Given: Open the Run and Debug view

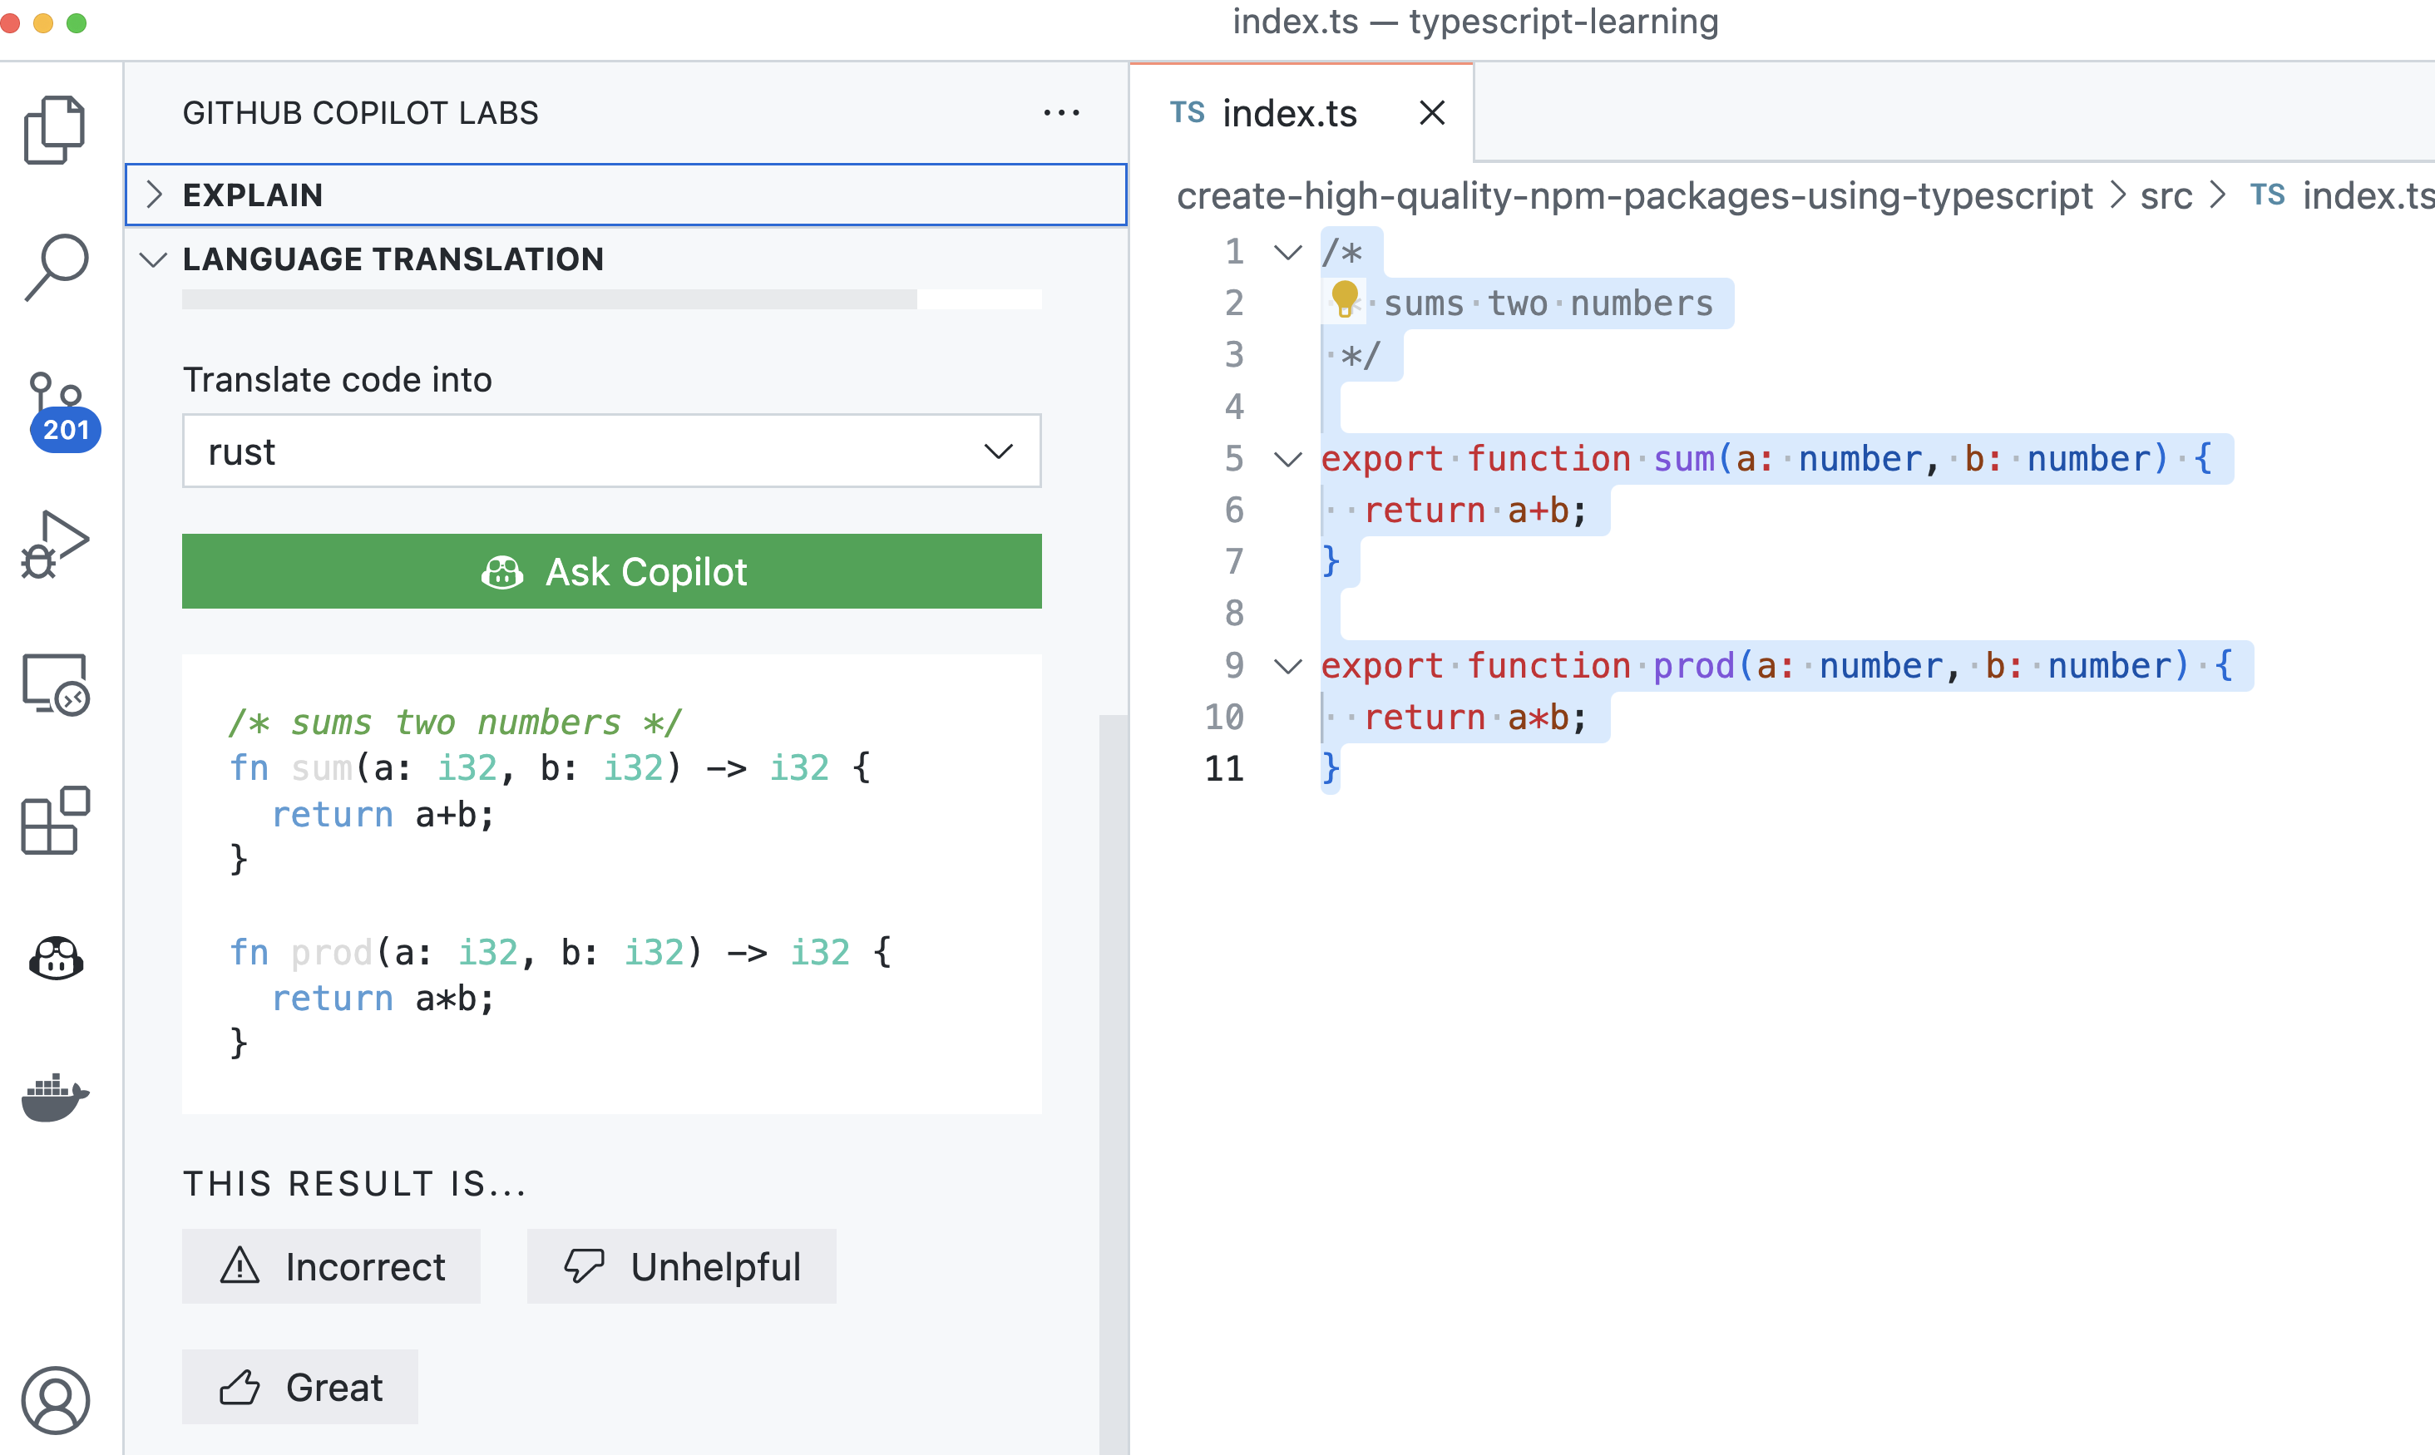Looking at the screenshot, I should (55, 545).
